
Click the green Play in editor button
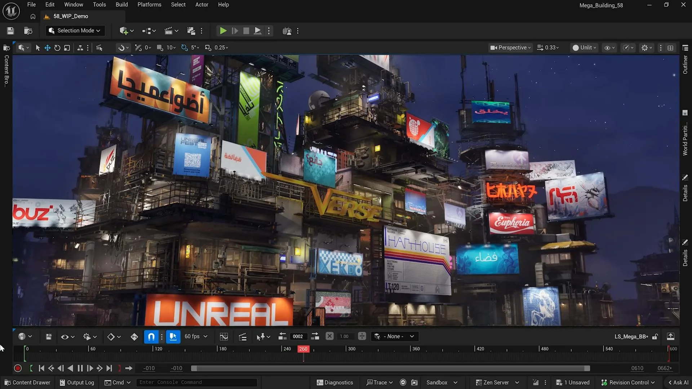pos(223,31)
